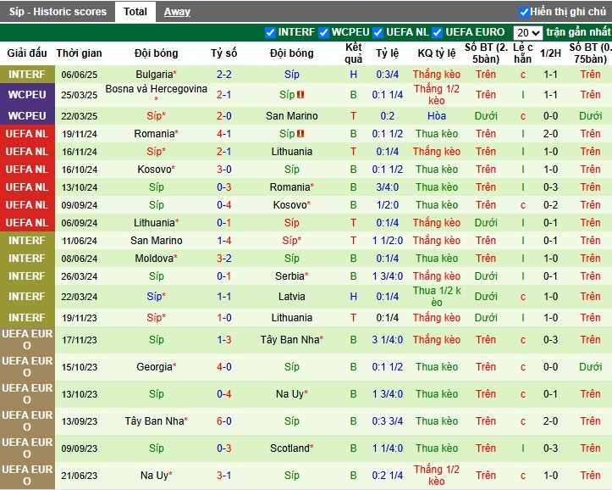Viewport: 612px width, 490px height.
Task: Switch to the Total tab
Action: [x=135, y=12]
